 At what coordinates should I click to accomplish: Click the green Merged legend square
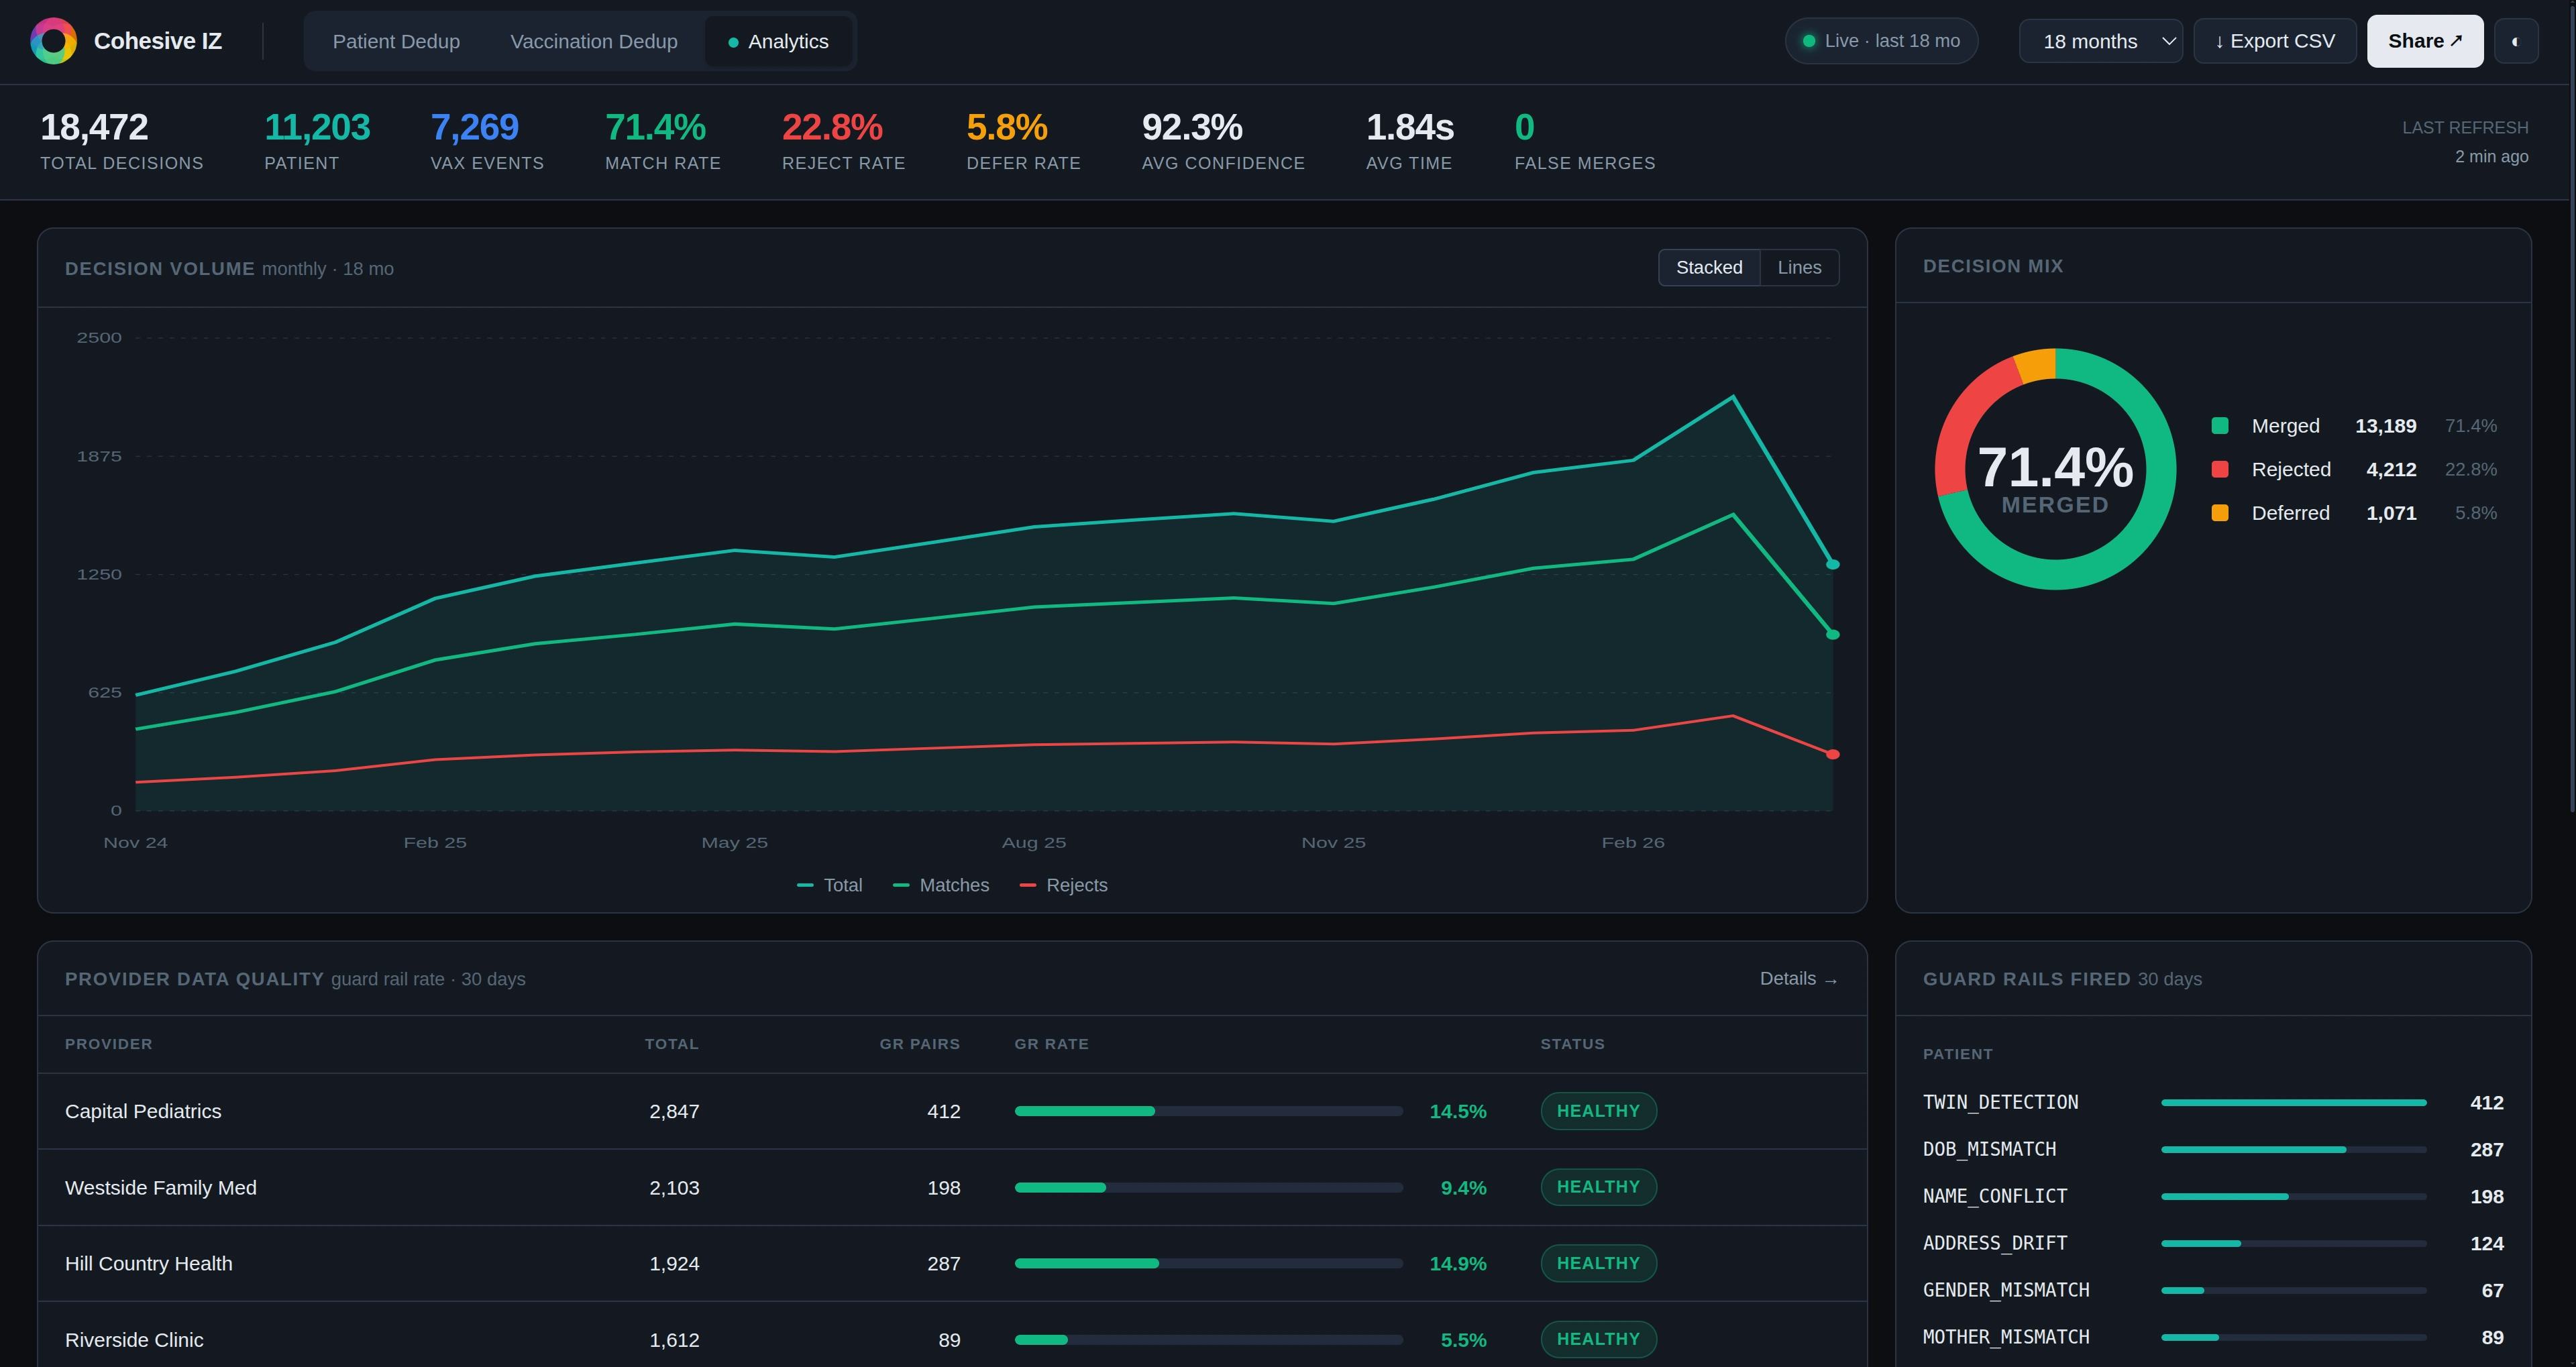tap(2219, 426)
